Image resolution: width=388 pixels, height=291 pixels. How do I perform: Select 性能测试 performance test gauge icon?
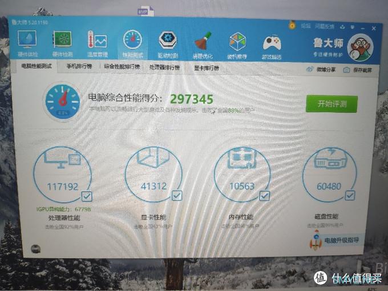132,39
